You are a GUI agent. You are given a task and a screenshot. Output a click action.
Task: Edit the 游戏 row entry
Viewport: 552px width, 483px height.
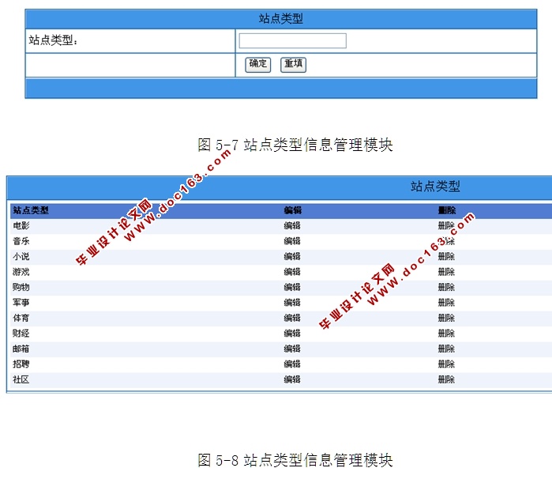[x=292, y=272]
